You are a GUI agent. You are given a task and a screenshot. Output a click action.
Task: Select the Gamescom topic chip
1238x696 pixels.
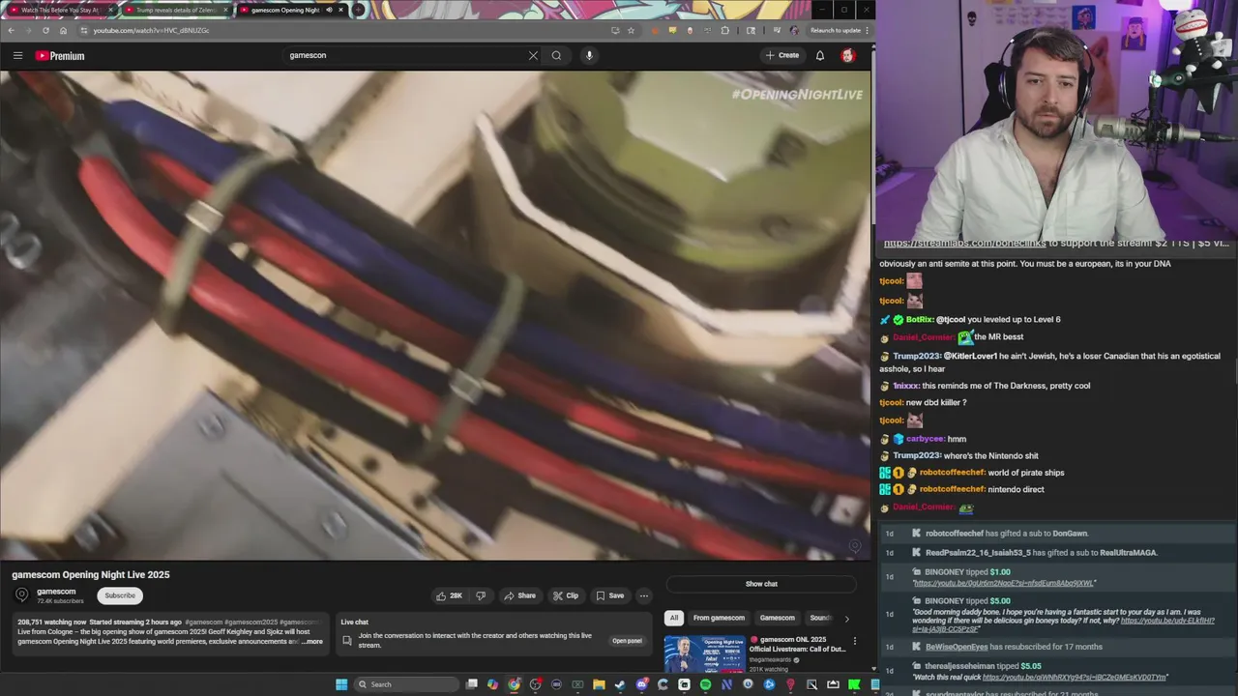coord(778,618)
